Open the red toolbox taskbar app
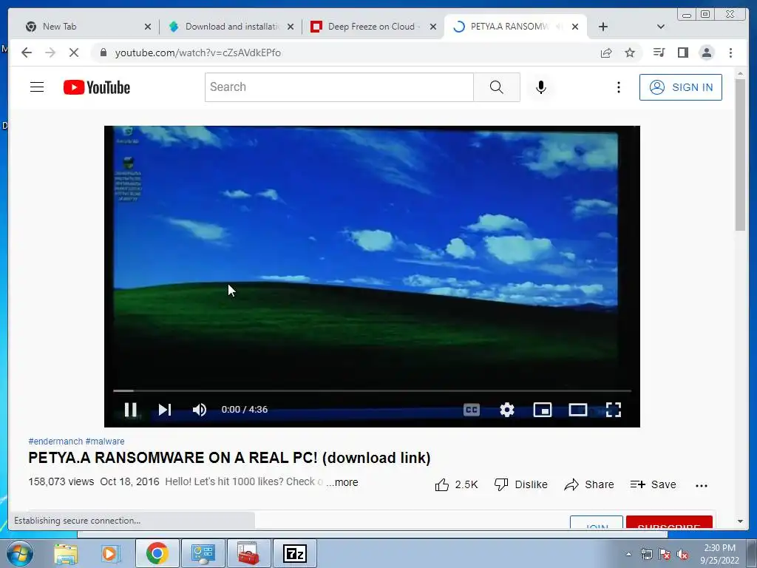The width and height of the screenshot is (757, 568). click(x=248, y=553)
